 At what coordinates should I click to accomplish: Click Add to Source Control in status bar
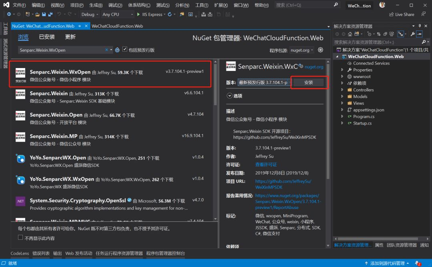(387, 263)
